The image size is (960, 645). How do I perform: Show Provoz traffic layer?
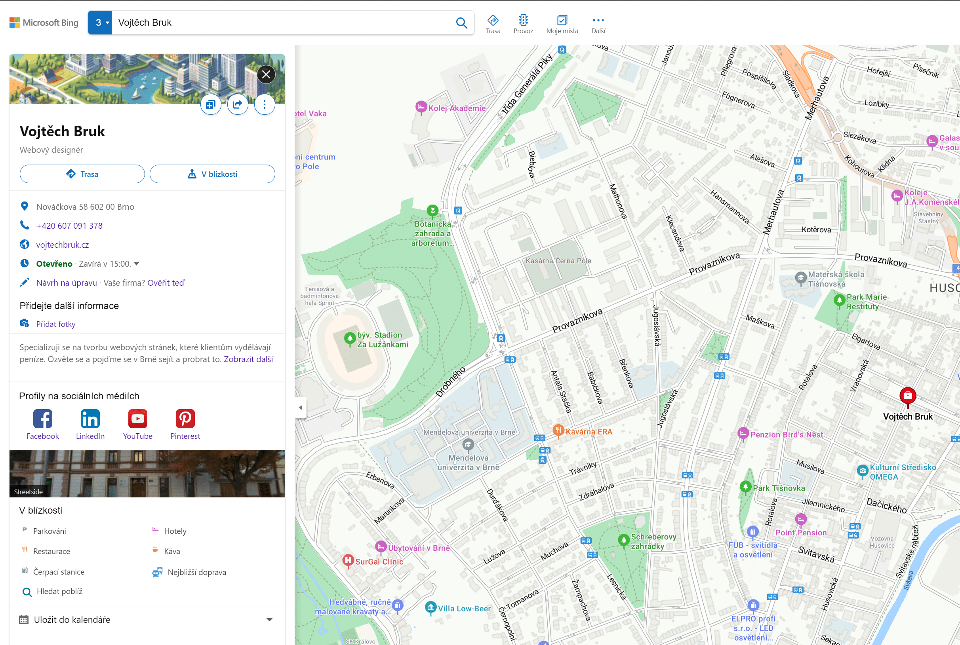(x=523, y=24)
